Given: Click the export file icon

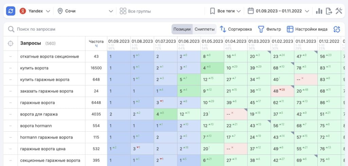Looking at the screenshot, I should click(329, 11).
